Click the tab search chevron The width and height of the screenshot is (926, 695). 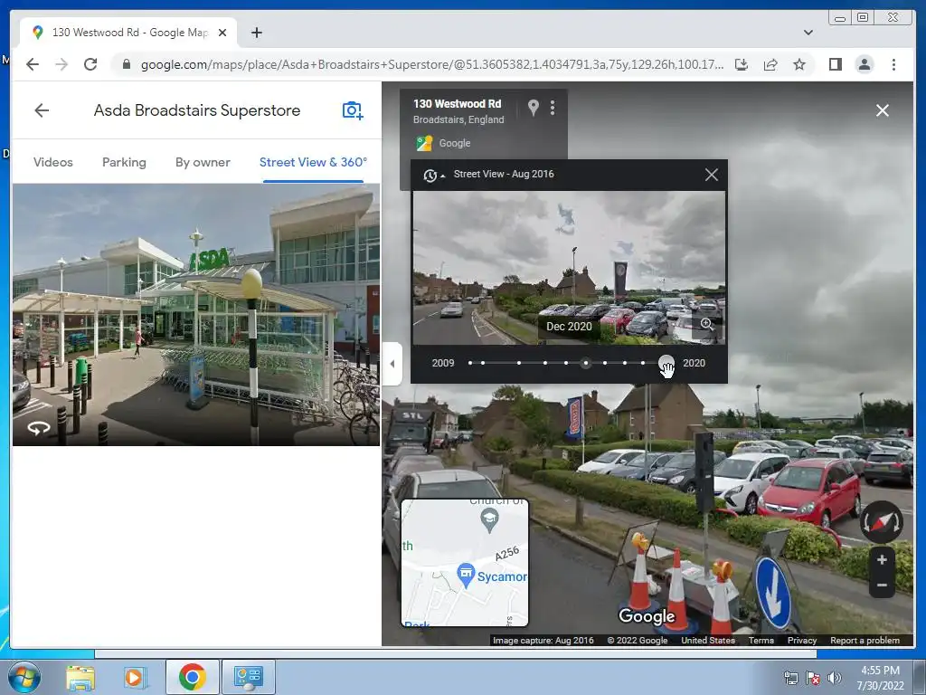[x=808, y=33]
